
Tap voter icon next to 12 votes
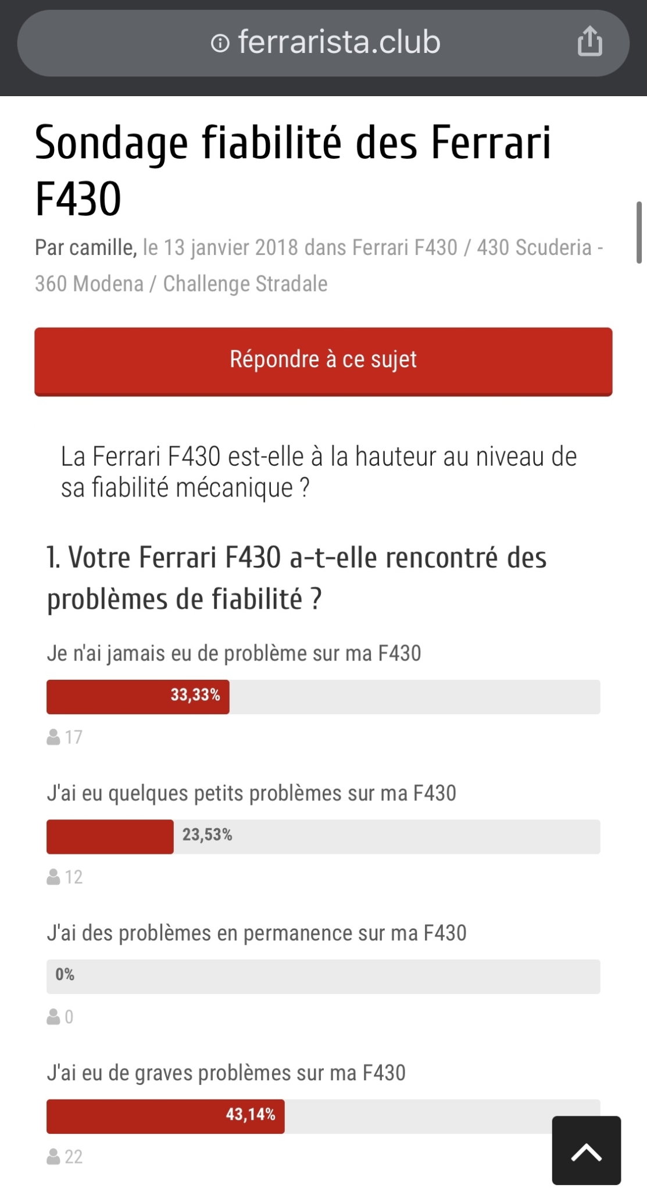point(53,877)
